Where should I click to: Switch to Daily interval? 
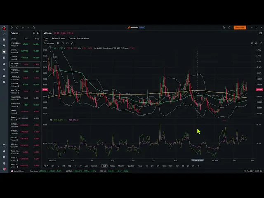104,166
